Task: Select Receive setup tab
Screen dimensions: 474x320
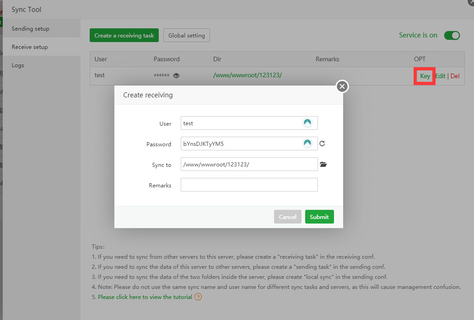Action: [x=30, y=47]
